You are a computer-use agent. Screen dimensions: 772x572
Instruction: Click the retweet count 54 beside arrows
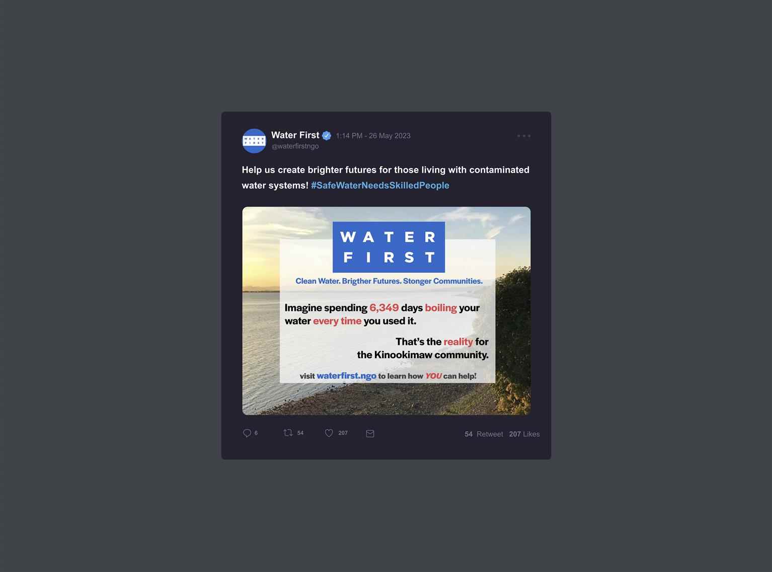click(x=300, y=433)
